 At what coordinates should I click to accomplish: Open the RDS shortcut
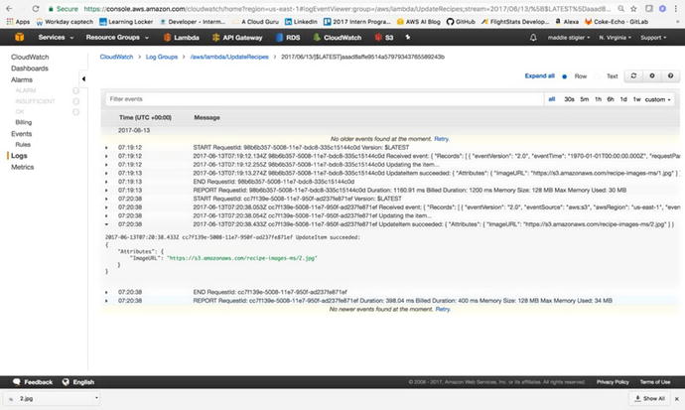(x=288, y=38)
